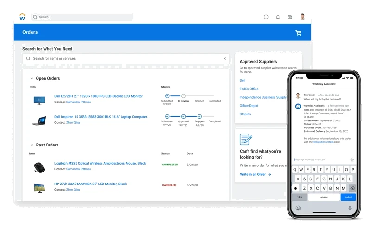Click the 'Search for items or services' field

pyautogui.click(x=126, y=58)
